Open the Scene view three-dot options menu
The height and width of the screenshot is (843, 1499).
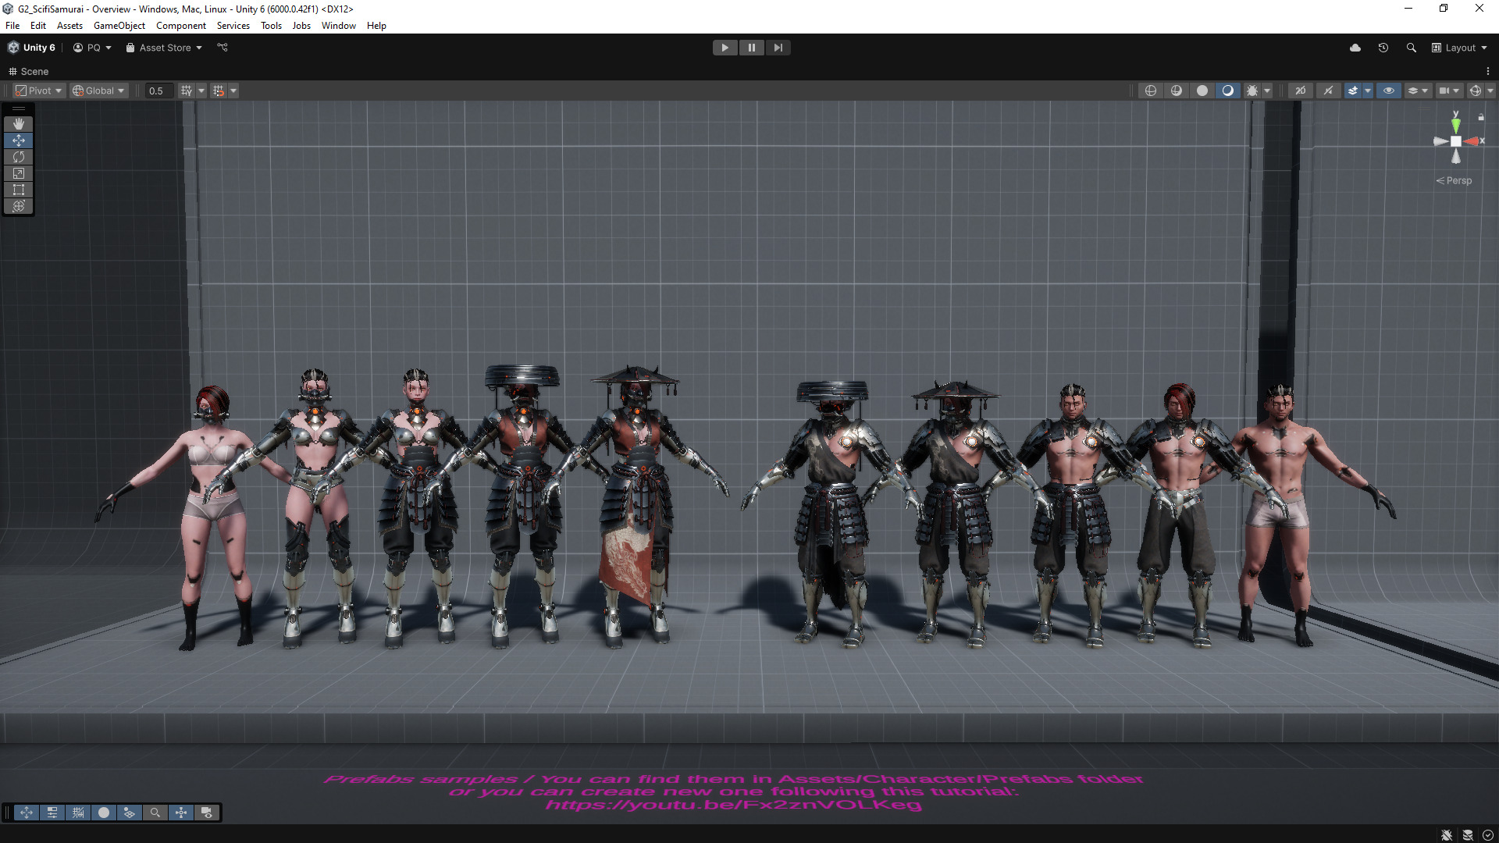(1488, 71)
